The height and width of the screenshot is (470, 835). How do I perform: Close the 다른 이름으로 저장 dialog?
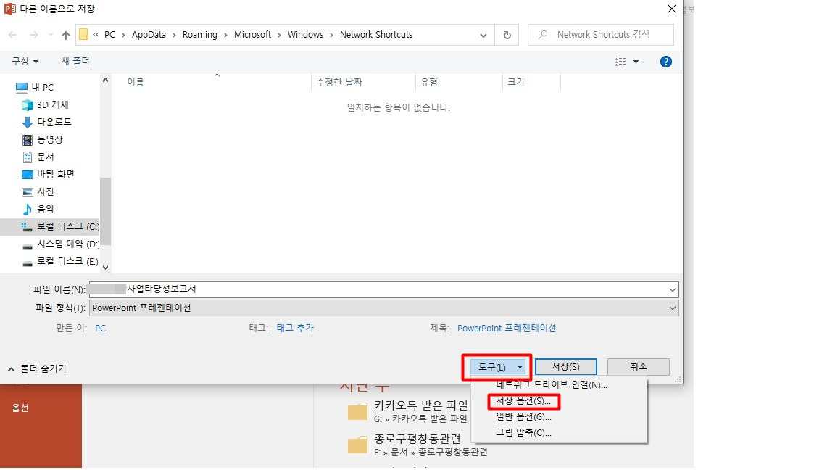(672, 9)
